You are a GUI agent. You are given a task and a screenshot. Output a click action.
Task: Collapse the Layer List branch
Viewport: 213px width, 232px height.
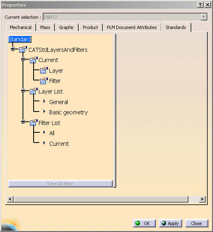click(x=23, y=90)
